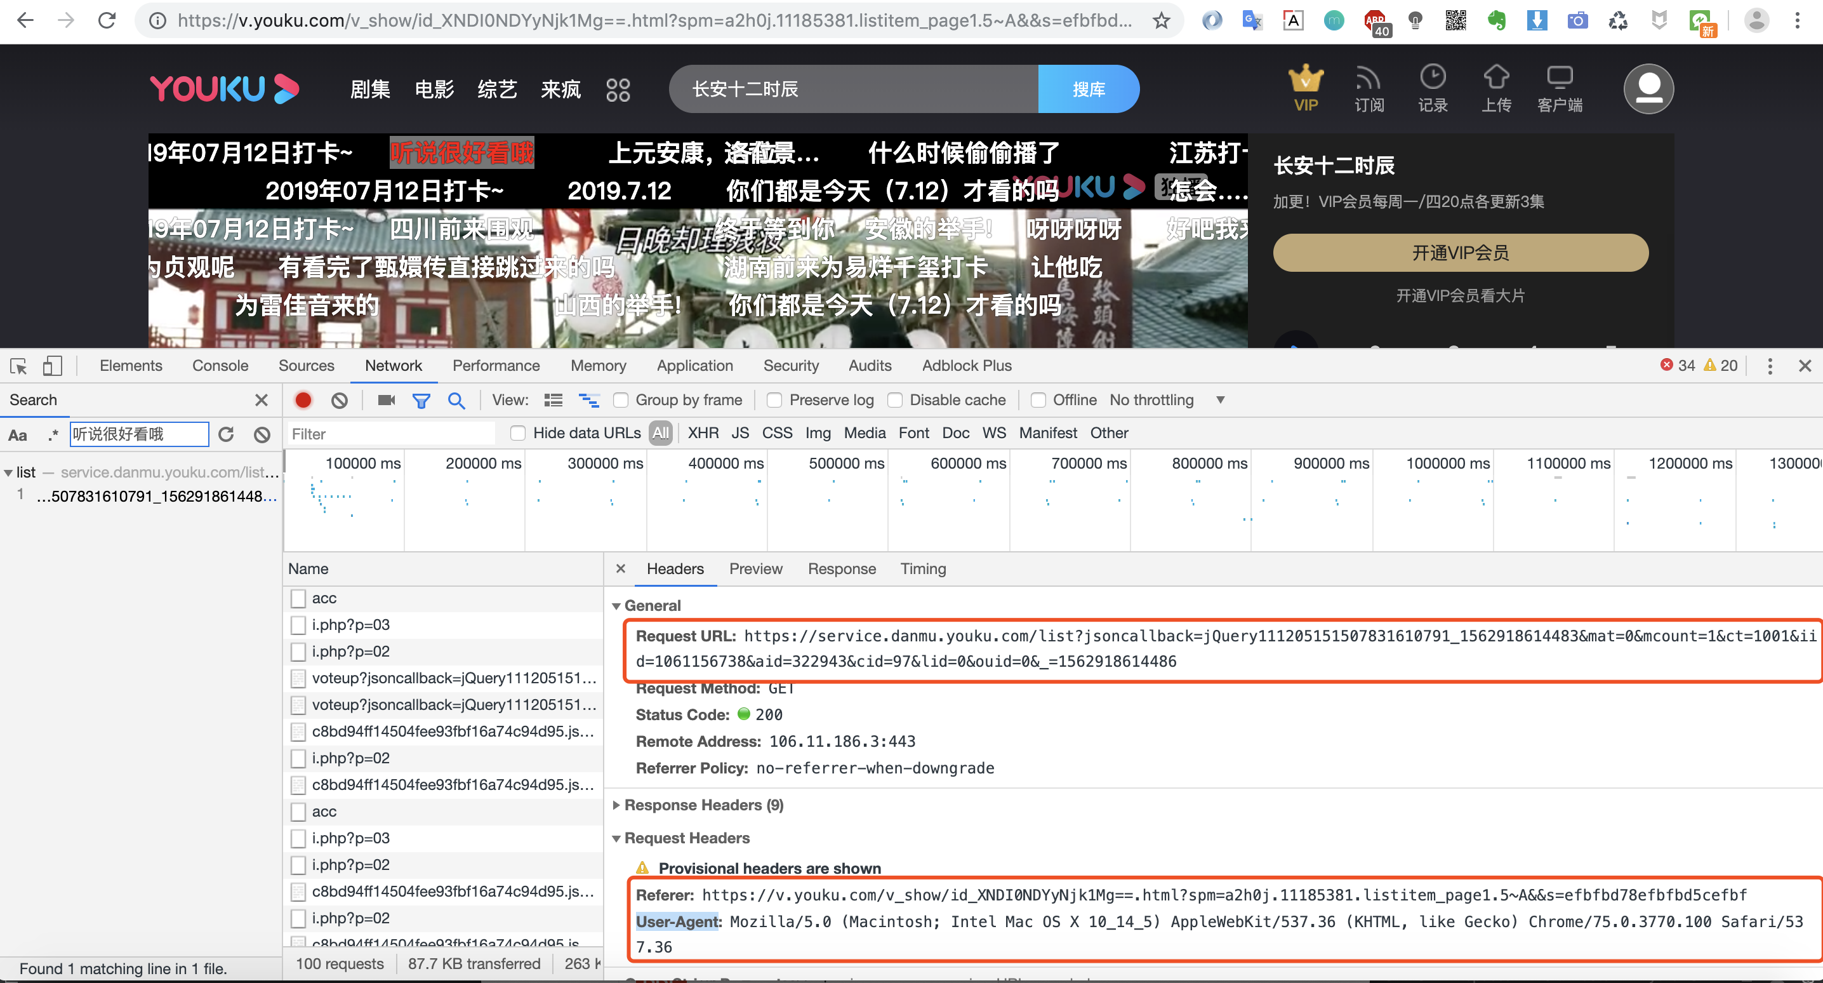Stop recording network log (red button)
Screen dimensions: 1823x983
303,400
